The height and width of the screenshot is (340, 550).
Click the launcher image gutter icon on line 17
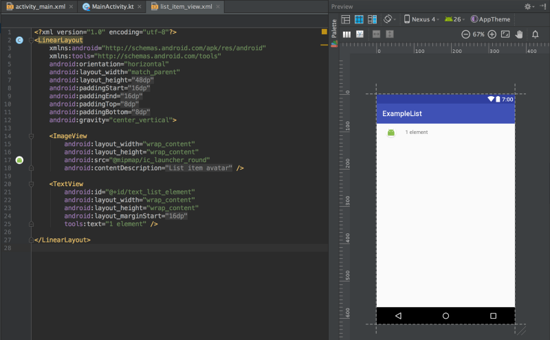19,160
